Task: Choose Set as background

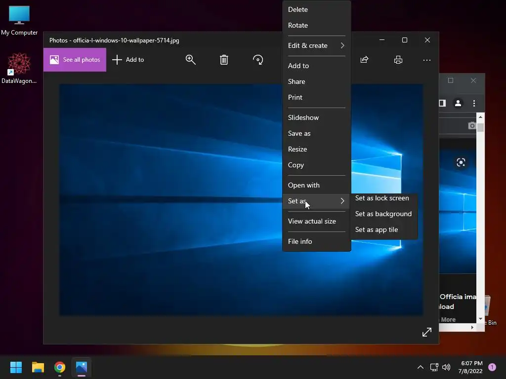Action: click(383, 214)
